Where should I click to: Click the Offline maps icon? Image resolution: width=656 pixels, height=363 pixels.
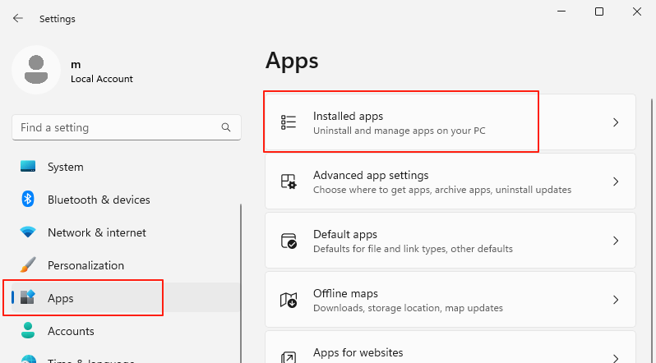pyautogui.click(x=289, y=300)
